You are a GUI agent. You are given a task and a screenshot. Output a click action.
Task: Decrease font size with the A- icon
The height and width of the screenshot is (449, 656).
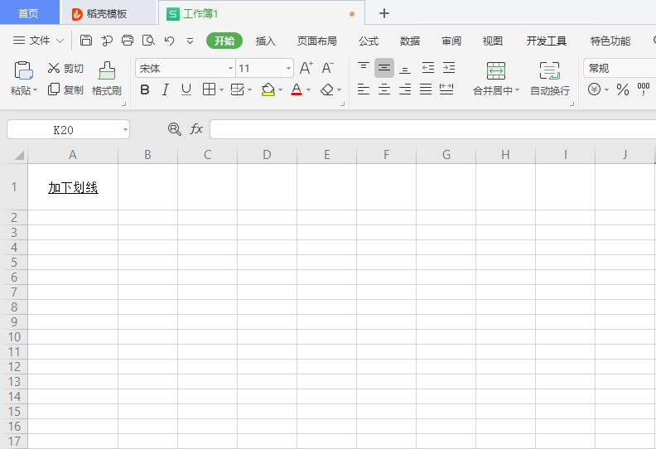327,68
